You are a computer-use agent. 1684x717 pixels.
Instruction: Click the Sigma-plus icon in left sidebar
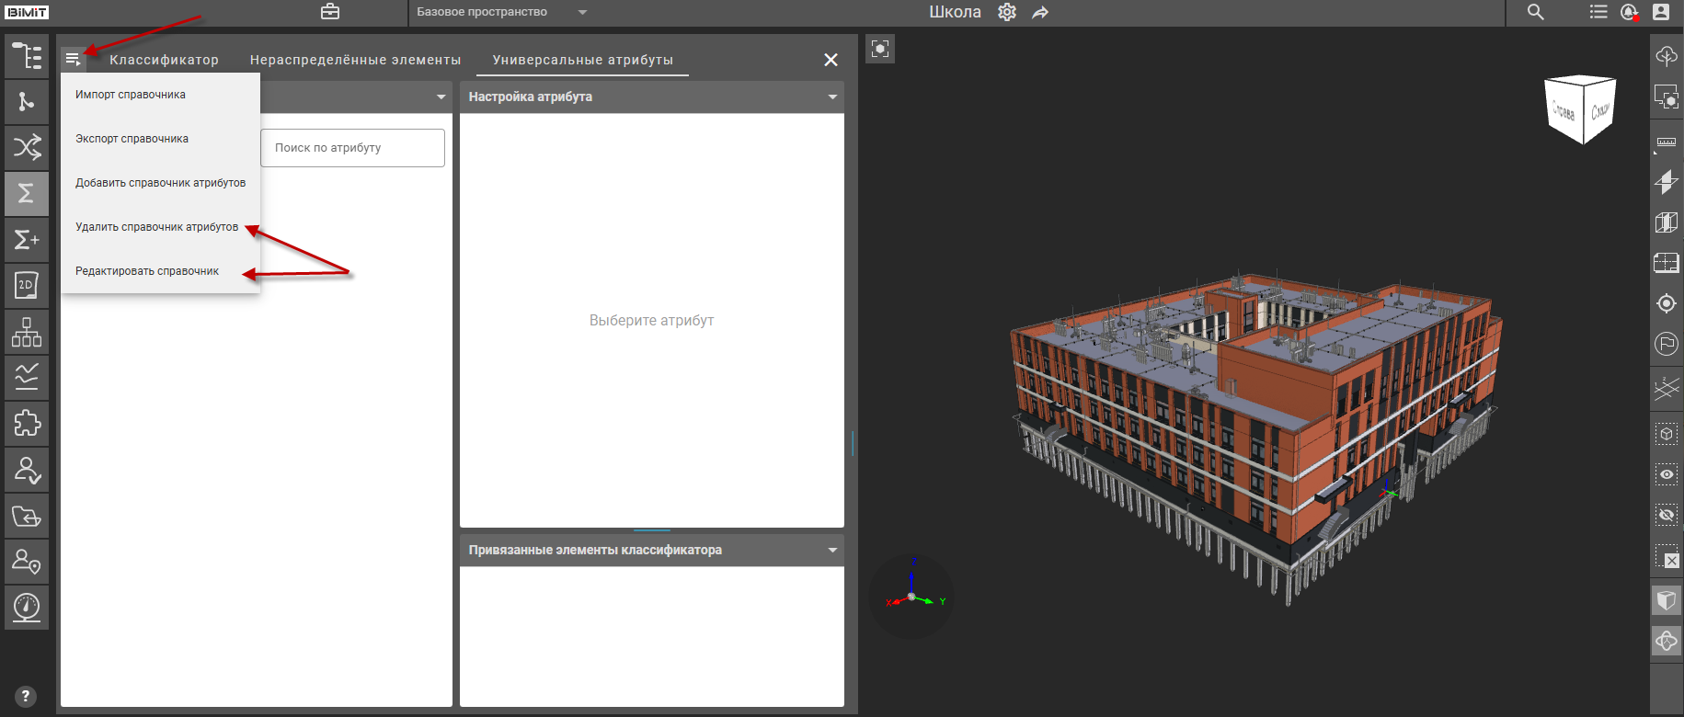click(27, 240)
